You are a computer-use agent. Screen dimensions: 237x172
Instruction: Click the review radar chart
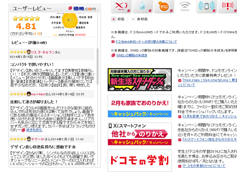point(69,21)
